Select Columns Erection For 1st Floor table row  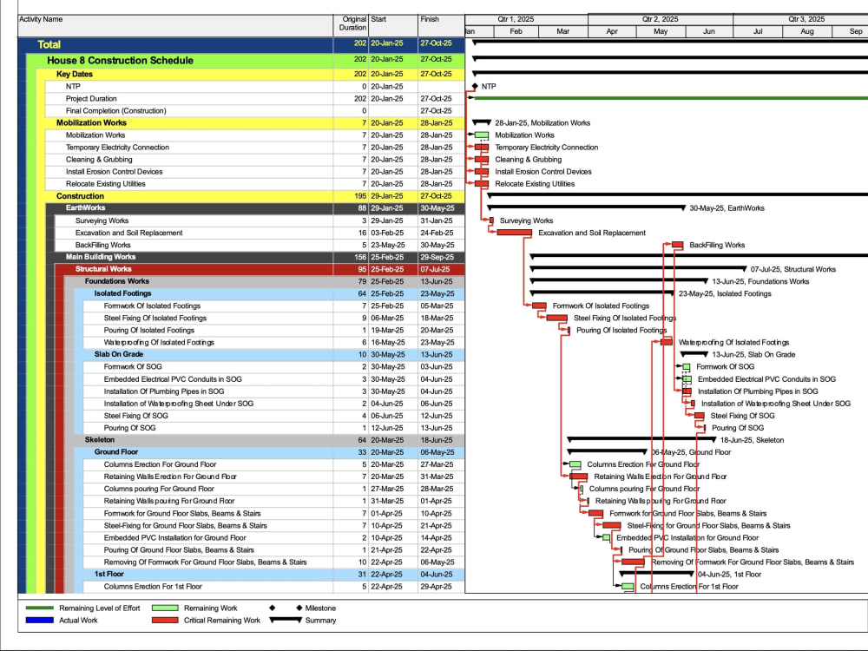click(x=273, y=586)
